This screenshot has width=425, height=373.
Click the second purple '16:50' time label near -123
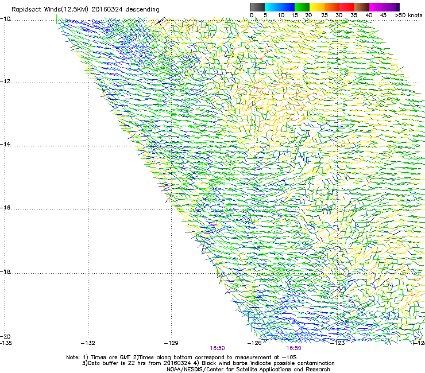[x=294, y=348]
